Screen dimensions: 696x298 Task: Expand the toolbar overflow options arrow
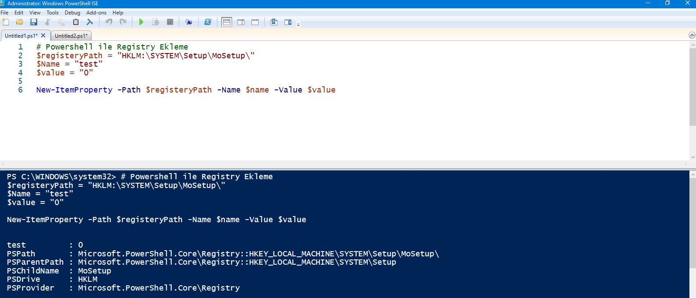[x=298, y=25]
